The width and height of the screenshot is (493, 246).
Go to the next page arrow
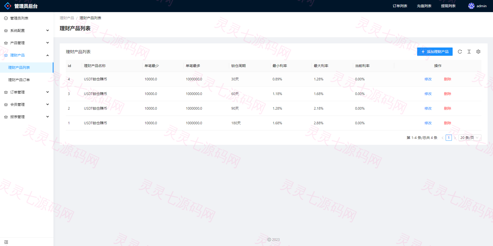[455, 138]
